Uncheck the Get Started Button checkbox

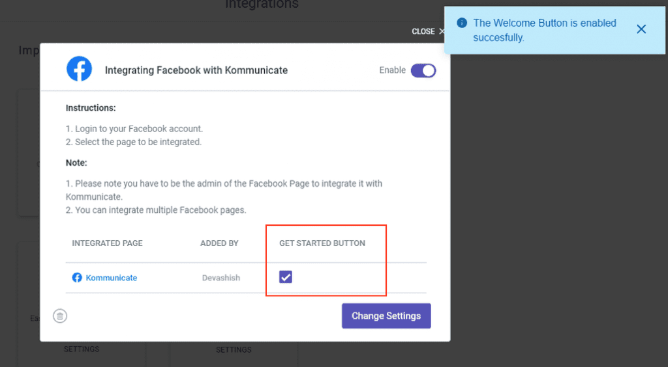[x=286, y=277]
